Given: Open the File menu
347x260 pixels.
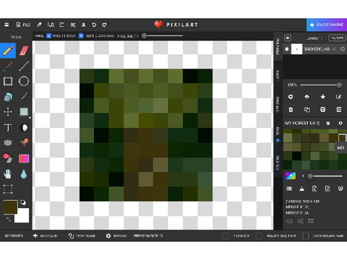Looking at the screenshot, I should click(23, 25).
